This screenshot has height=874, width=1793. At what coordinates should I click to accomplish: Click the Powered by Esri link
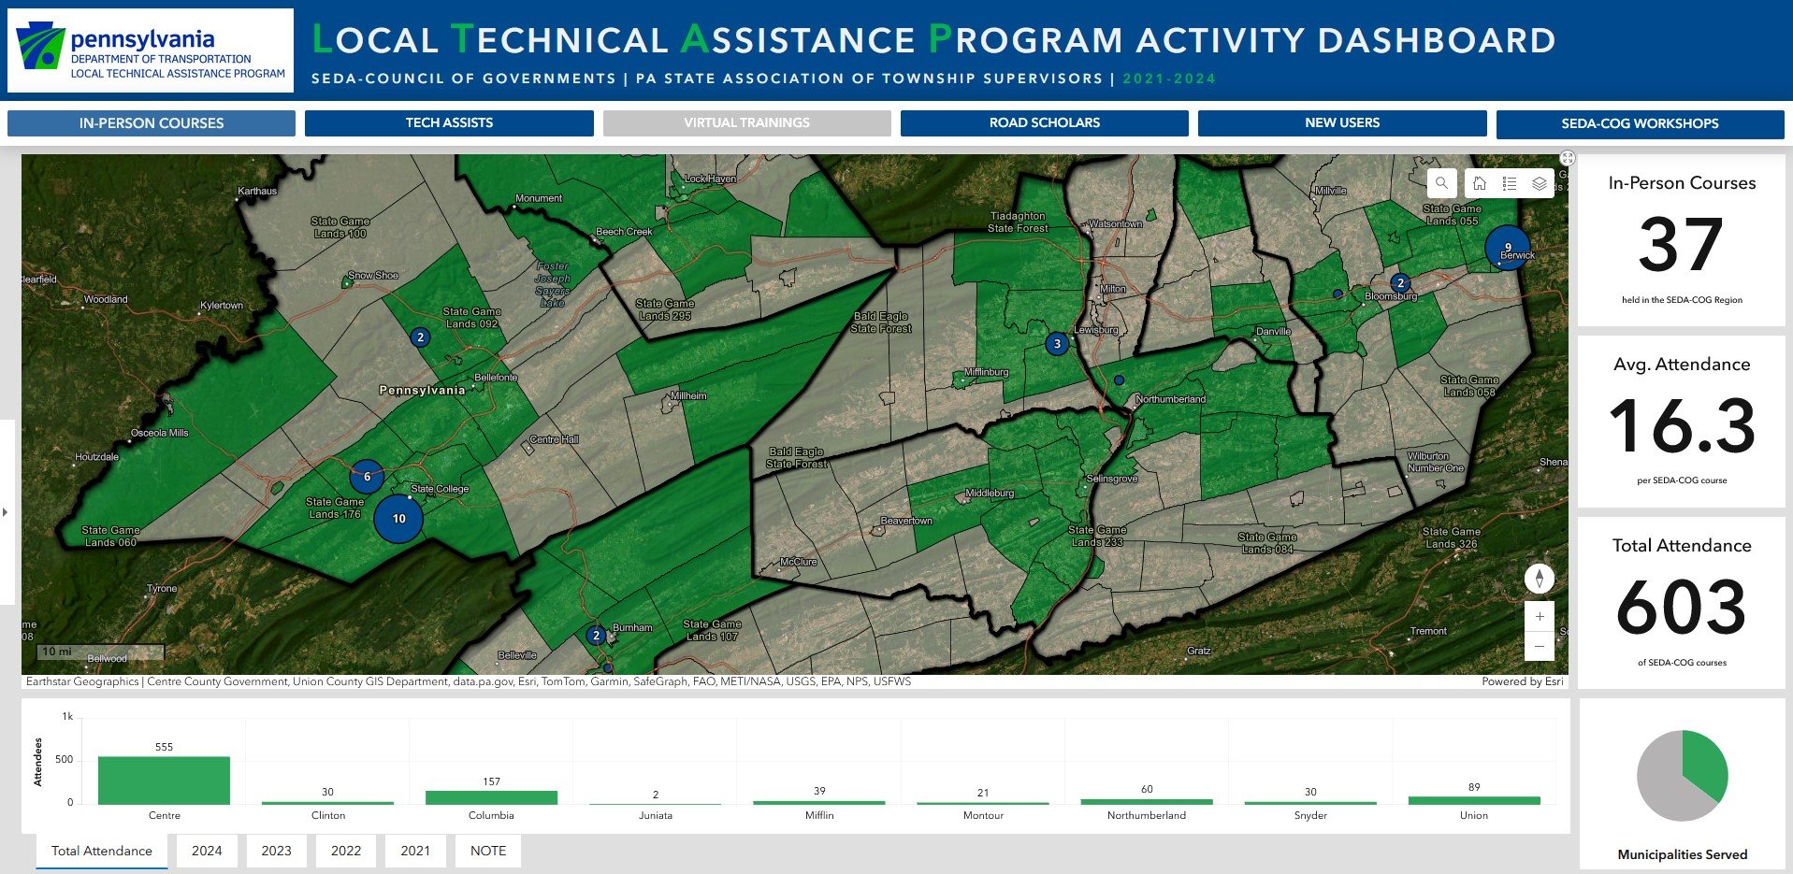point(1522,681)
